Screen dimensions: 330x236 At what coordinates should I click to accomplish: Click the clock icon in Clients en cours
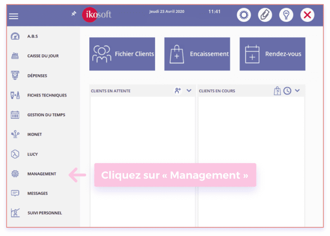[287, 91]
